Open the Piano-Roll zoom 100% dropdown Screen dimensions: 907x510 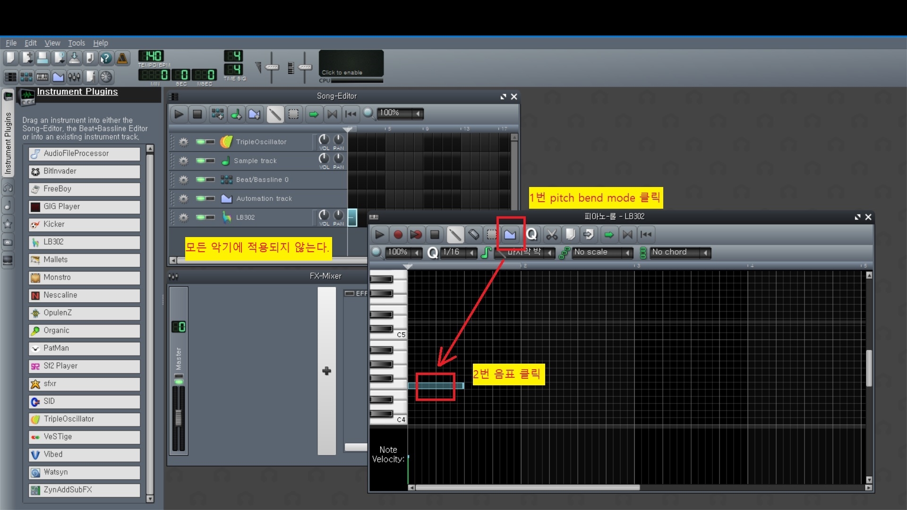coord(404,252)
